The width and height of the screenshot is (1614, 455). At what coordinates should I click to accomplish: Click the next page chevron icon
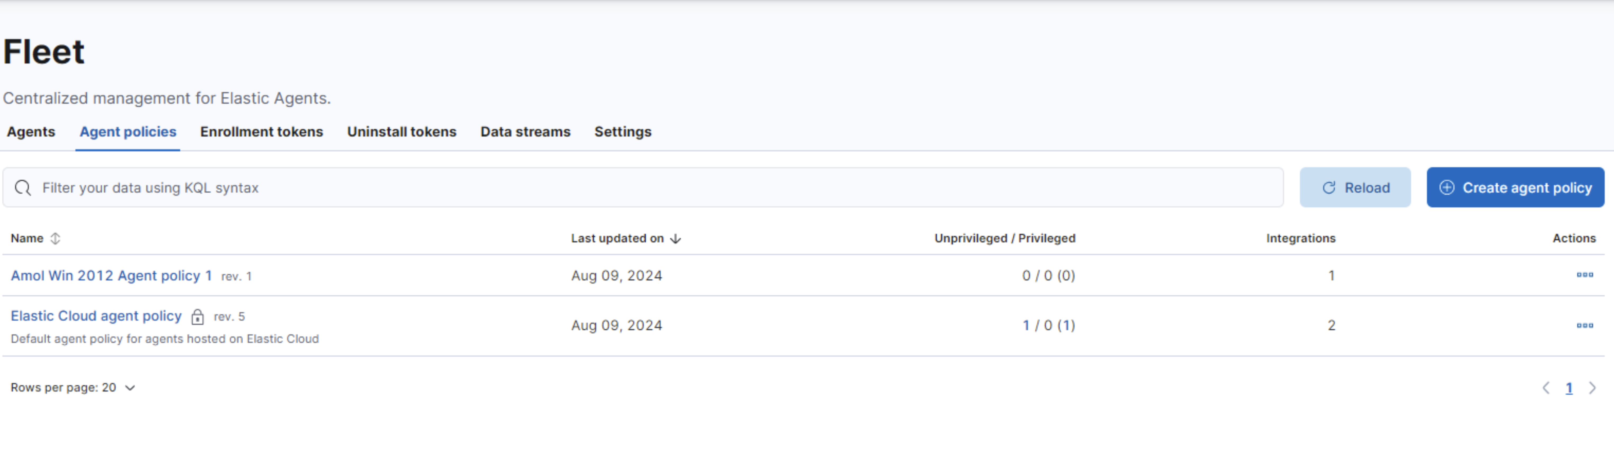point(1592,387)
